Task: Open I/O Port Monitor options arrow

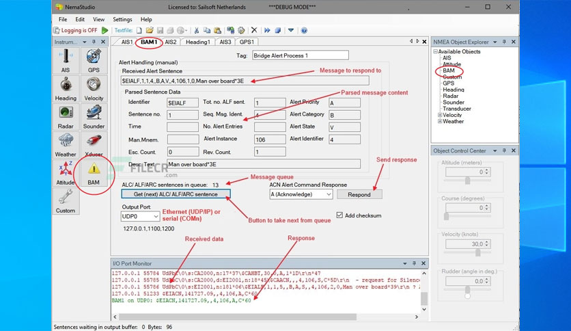Action: (x=404, y=263)
